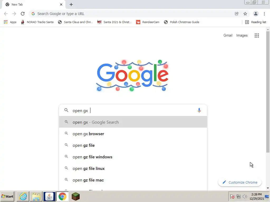This screenshot has width=270, height=202.
Task: Click inside the Google search box
Action: point(133,110)
